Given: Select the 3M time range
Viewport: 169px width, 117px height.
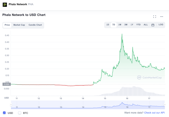Looking at the screenshot, I should click(x=126, y=25).
